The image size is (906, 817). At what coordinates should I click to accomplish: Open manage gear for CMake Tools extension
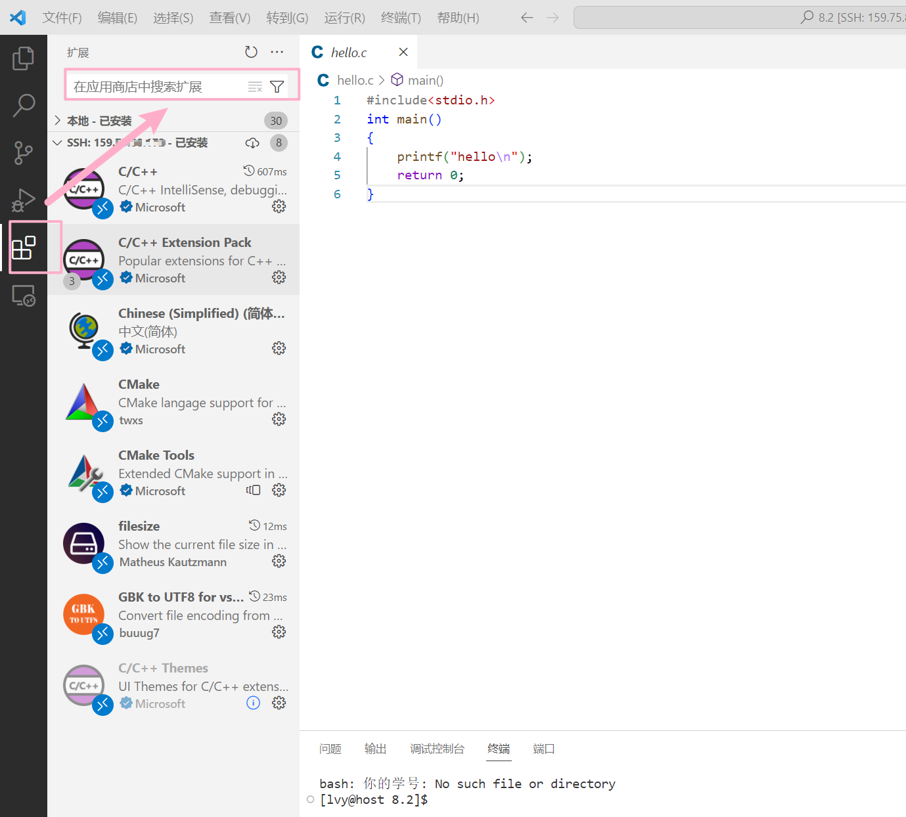pos(279,490)
